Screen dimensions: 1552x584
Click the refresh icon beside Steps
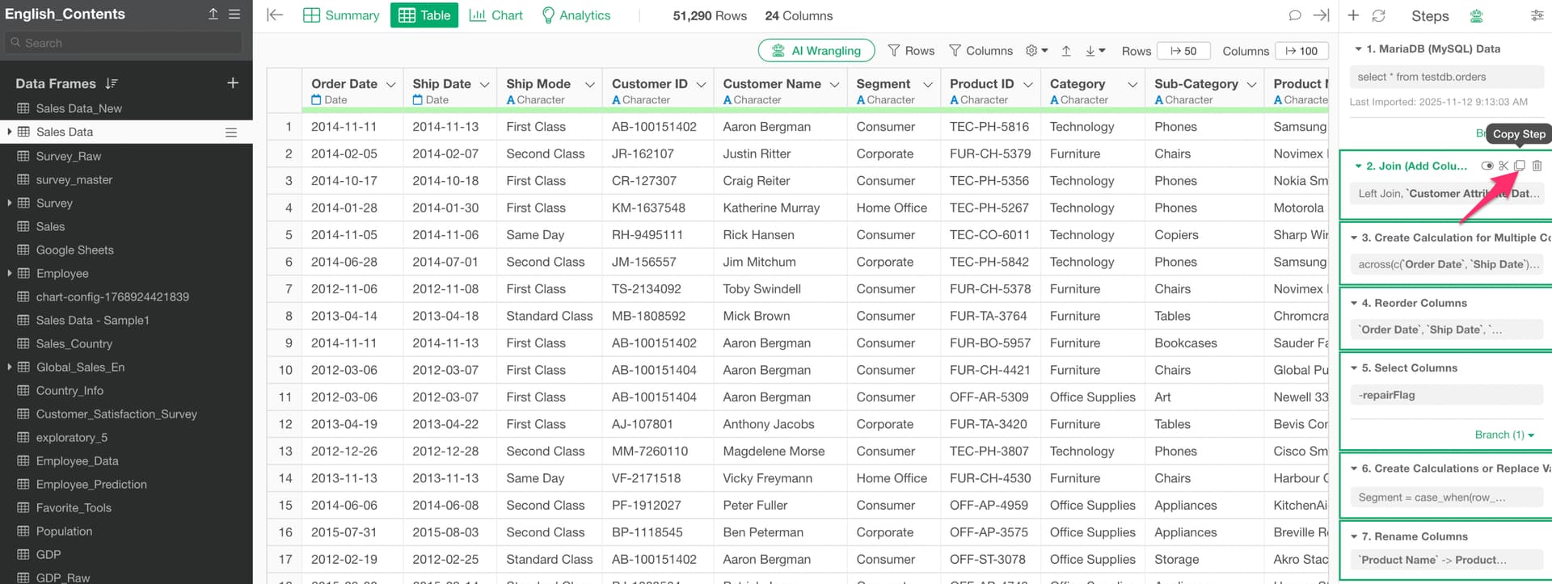[1378, 15]
